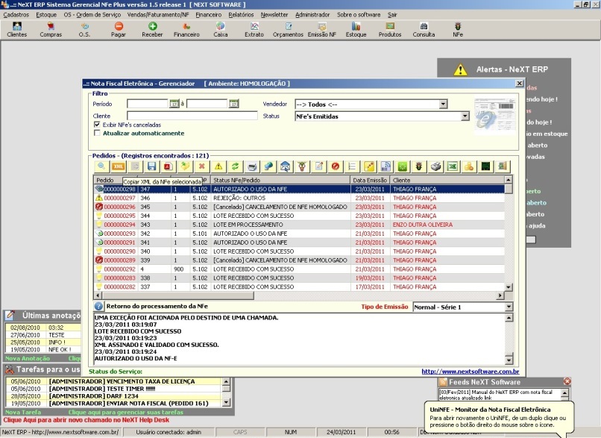Click Nova Tarefa link
The image size is (601, 438).
pos(23,413)
